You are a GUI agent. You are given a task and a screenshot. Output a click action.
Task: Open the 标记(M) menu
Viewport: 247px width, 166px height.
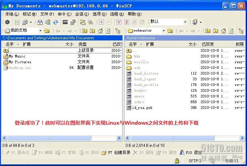(x=30, y=14)
